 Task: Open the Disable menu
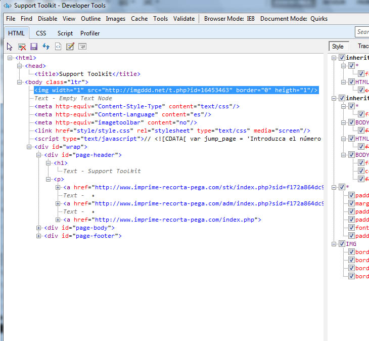[x=48, y=19]
